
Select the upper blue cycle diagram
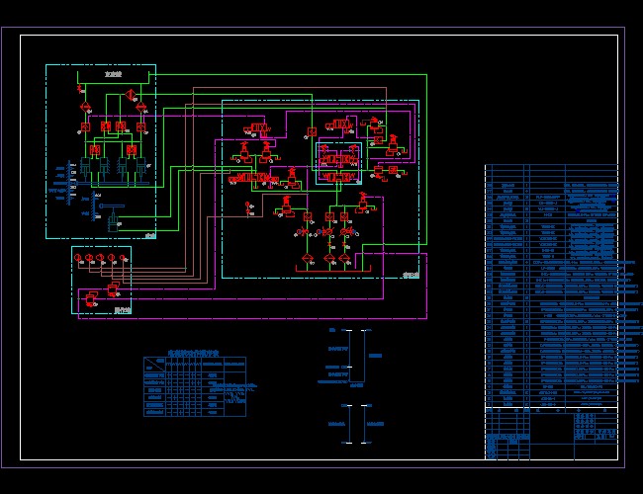pos(350,358)
